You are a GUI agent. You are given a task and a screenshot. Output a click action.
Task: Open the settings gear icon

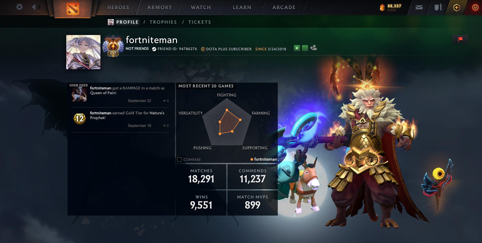click(x=19, y=7)
